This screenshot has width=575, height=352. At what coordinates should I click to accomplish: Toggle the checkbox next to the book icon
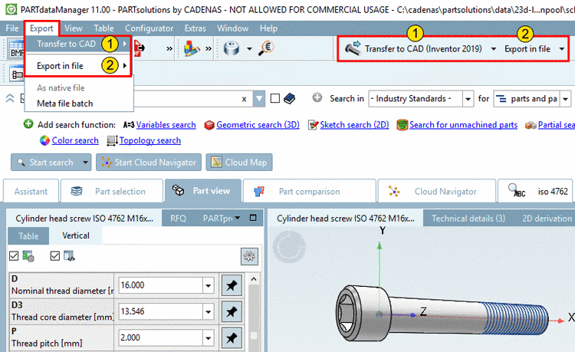(275, 98)
